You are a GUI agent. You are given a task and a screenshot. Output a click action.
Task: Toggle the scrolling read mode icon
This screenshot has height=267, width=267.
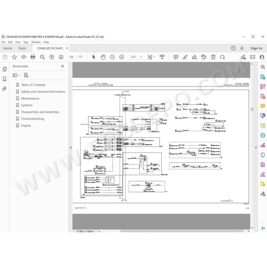coord(162,57)
